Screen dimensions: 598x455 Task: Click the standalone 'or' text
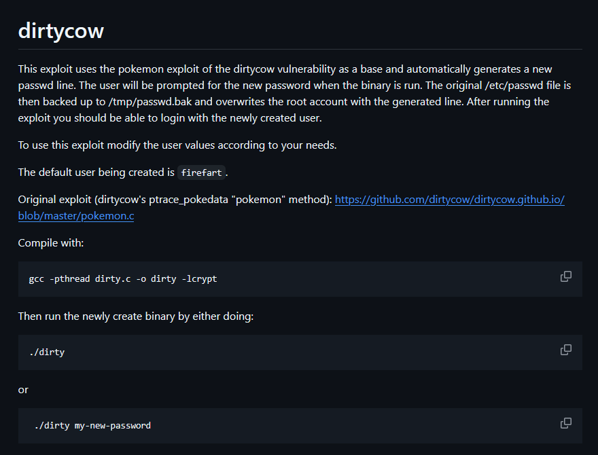(23, 390)
